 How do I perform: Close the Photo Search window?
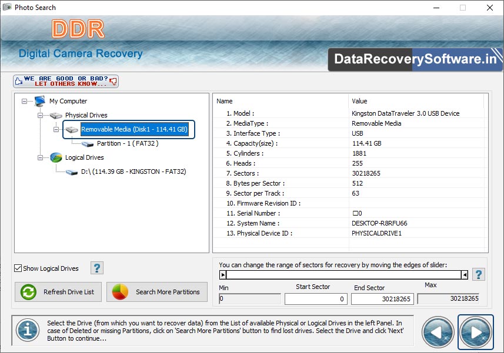pyautogui.click(x=489, y=8)
